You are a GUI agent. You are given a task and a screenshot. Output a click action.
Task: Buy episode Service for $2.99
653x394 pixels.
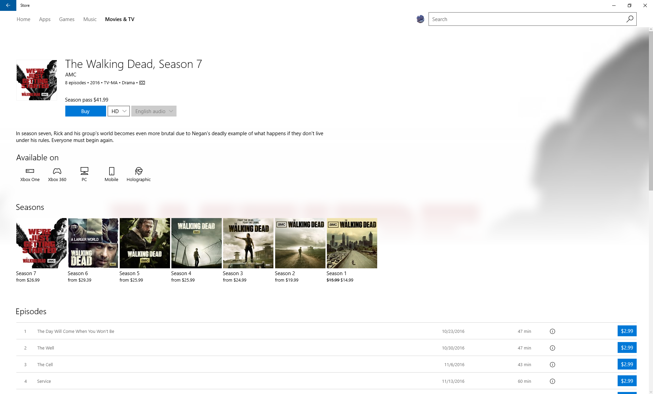(x=627, y=381)
